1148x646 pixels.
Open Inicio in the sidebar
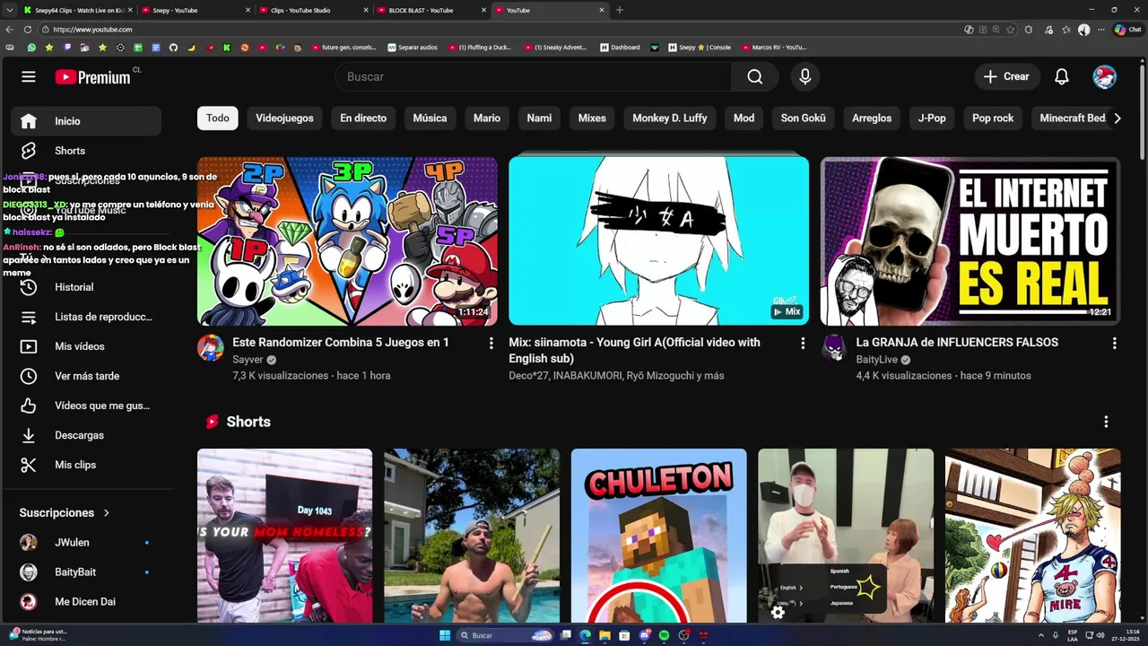click(86, 121)
